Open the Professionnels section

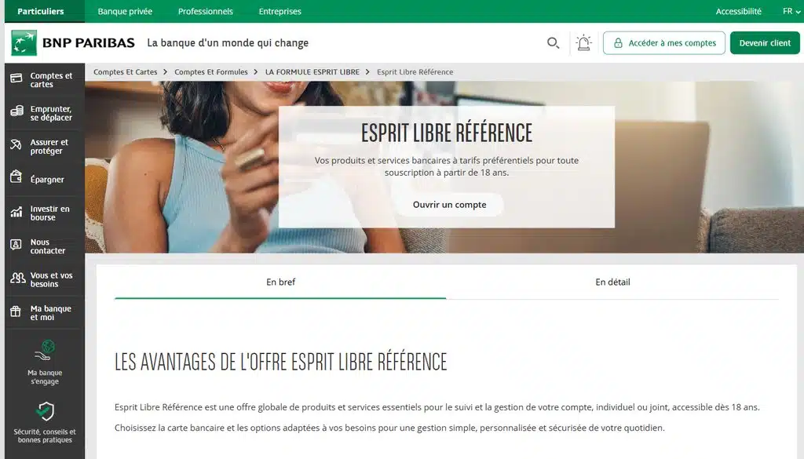(205, 11)
